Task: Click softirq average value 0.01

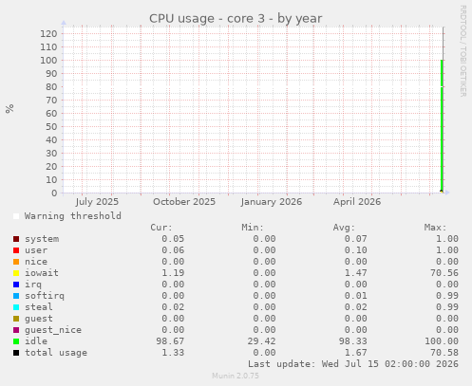Action: (356, 296)
